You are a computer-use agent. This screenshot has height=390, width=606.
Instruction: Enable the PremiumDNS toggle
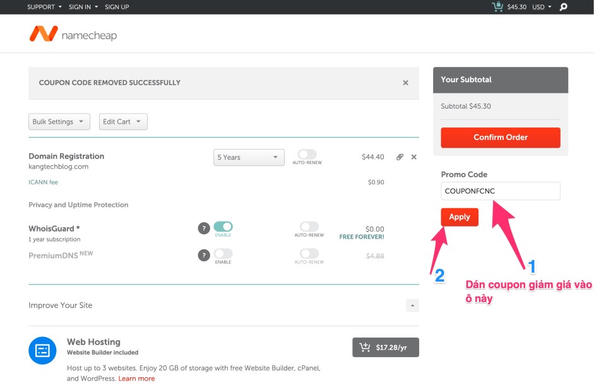point(223,254)
